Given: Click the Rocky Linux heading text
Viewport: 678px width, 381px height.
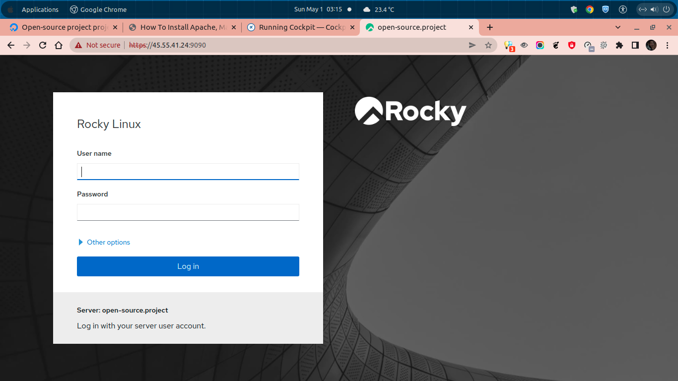Looking at the screenshot, I should (x=109, y=124).
